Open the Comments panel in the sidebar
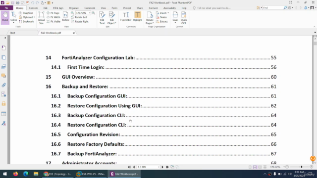 (3, 76)
